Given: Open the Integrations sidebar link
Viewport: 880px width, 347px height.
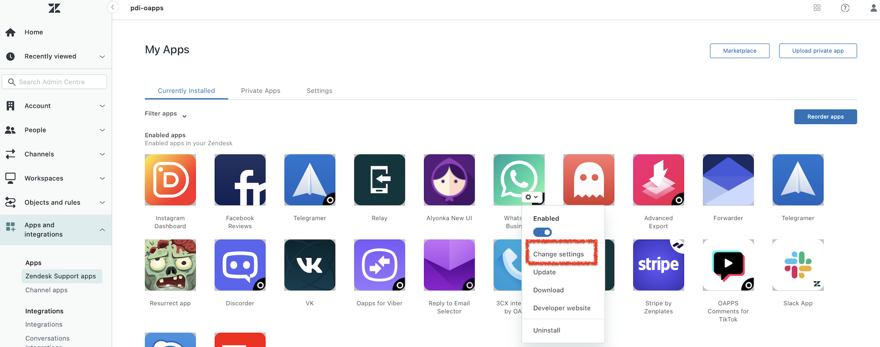Looking at the screenshot, I should [44, 324].
